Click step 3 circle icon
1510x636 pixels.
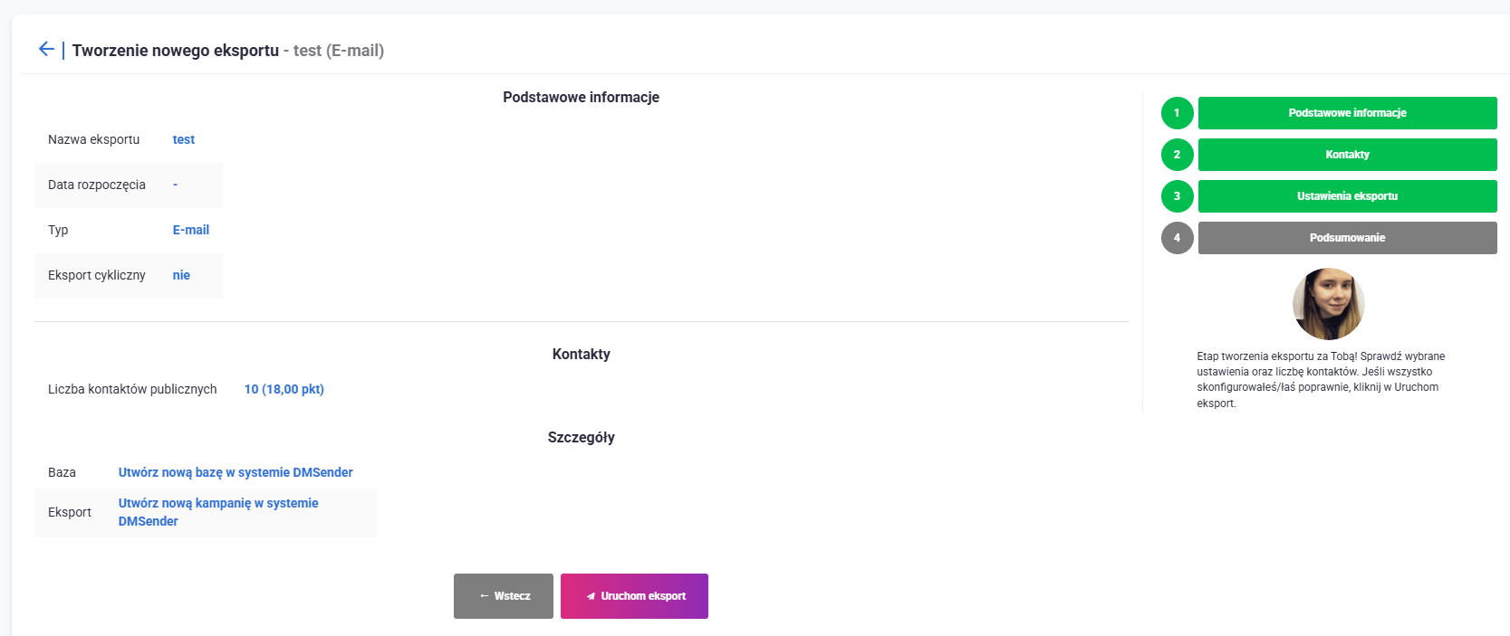[x=1177, y=196]
